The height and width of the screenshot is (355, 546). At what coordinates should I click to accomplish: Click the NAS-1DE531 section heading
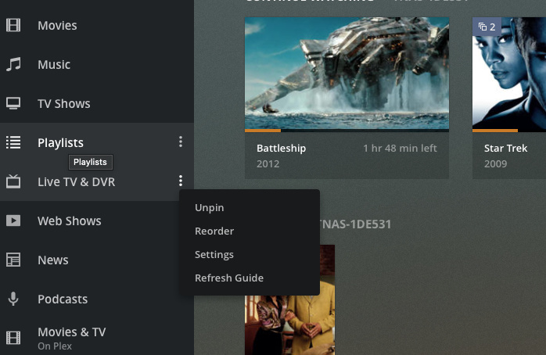click(356, 224)
